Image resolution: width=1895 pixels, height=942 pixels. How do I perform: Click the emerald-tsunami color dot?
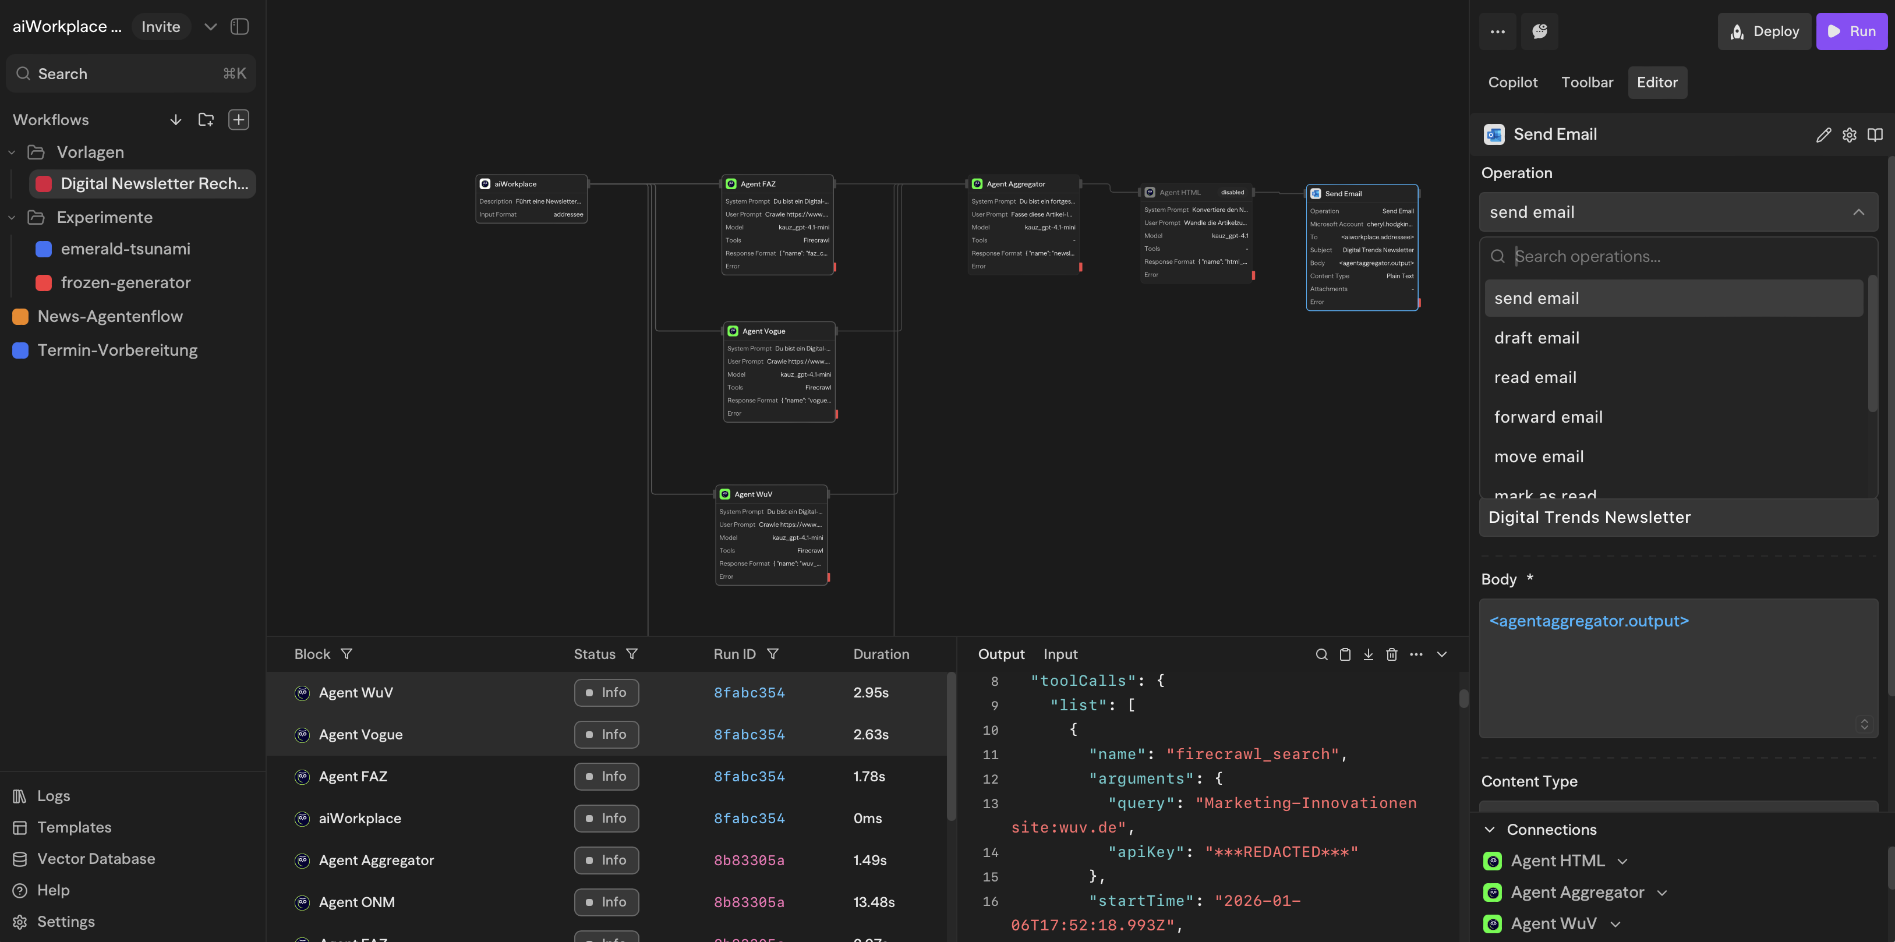[x=44, y=249]
